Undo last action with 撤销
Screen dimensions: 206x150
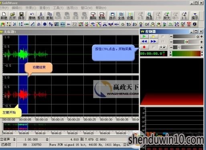[x=32, y=16]
